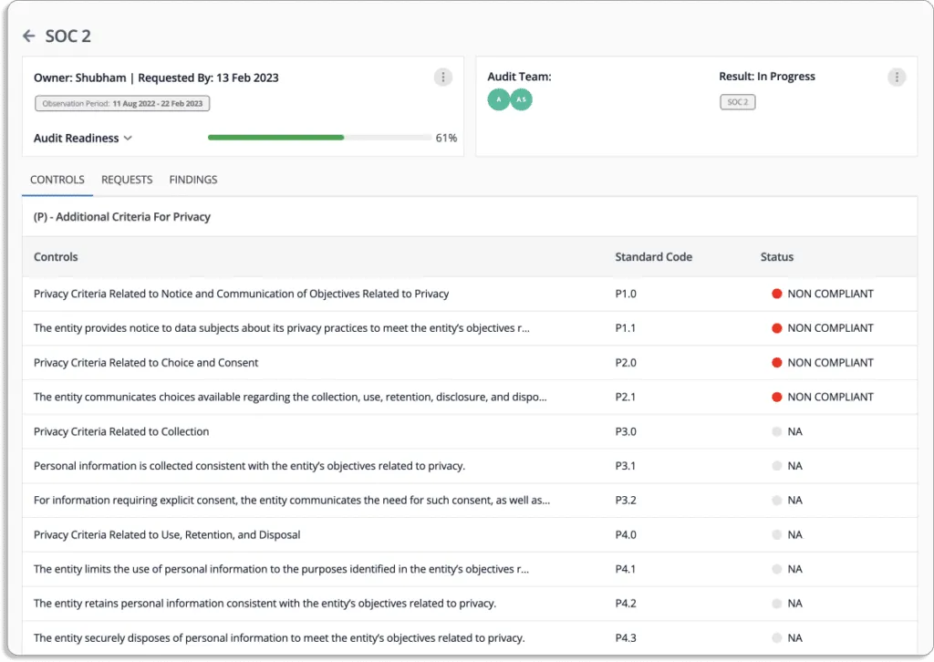
Task: Open 'The entity retains personal information' control
Action: coord(265,604)
